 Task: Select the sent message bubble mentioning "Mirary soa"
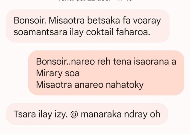pyautogui.click(x=106, y=73)
